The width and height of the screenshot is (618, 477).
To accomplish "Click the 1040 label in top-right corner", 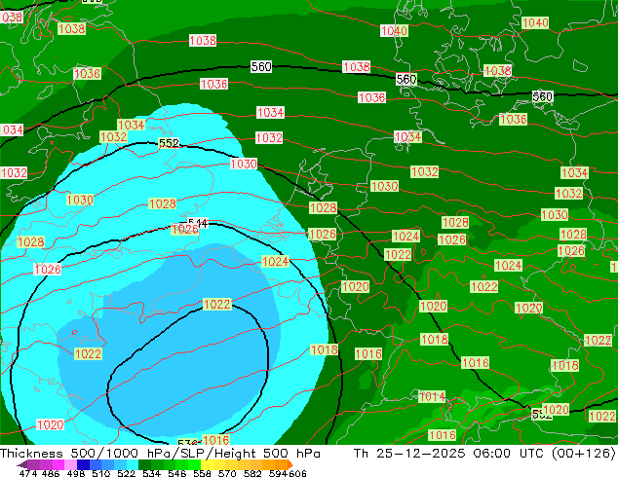I will coord(534,22).
